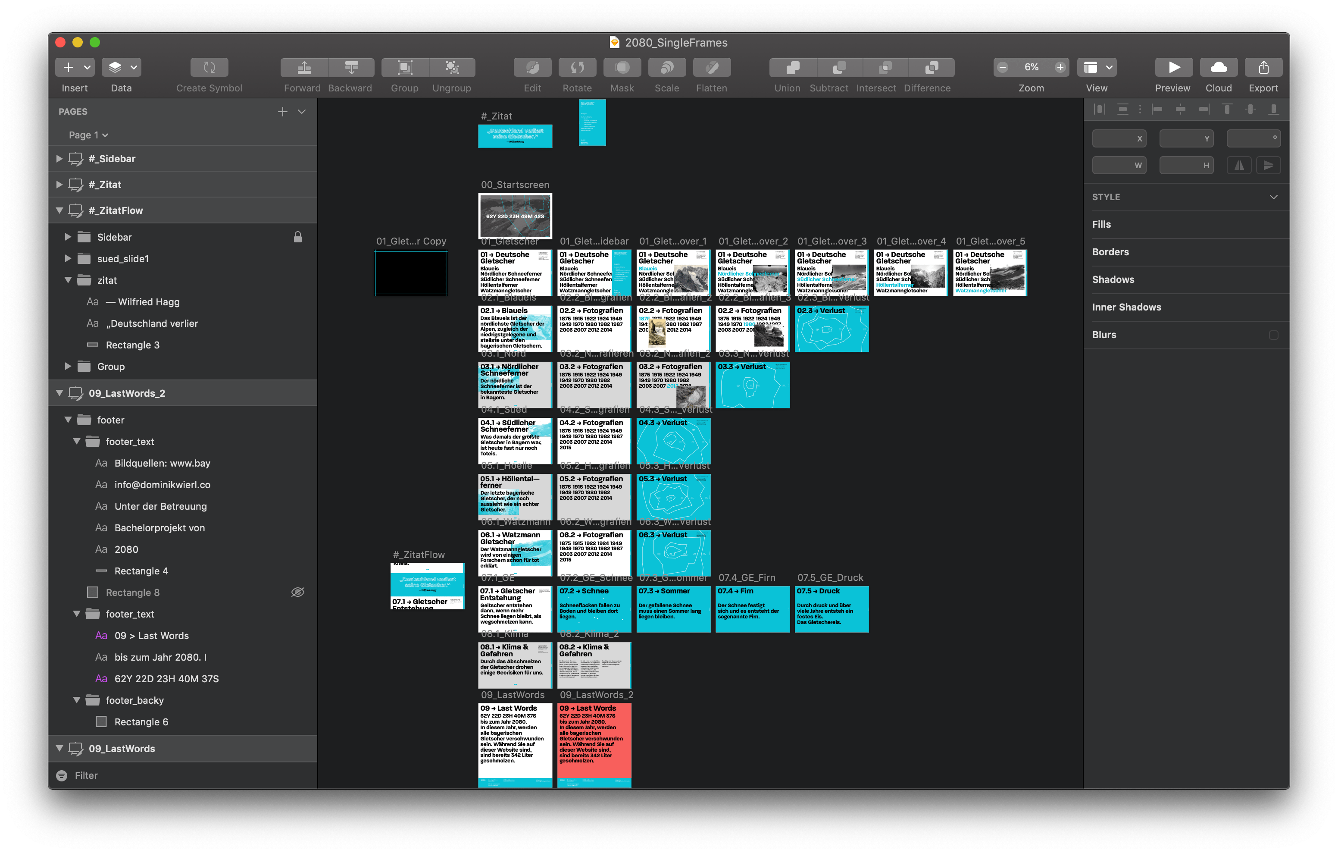Click the X position input field
1338x853 pixels.
1119,138
